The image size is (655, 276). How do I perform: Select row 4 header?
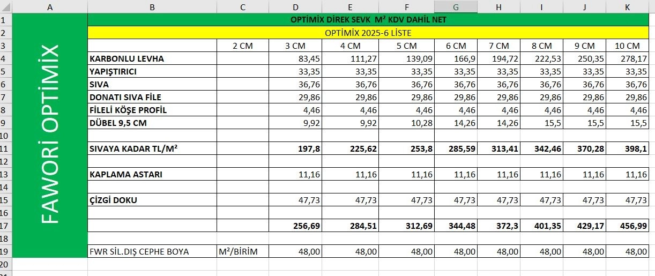click(x=5, y=58)
